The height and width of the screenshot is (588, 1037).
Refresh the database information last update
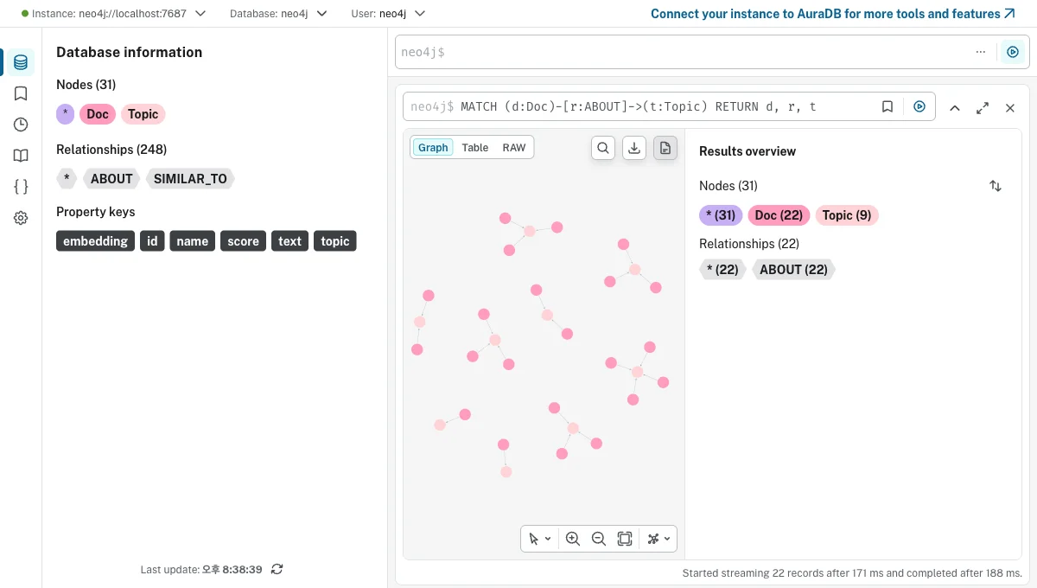[x=277, y=569]
